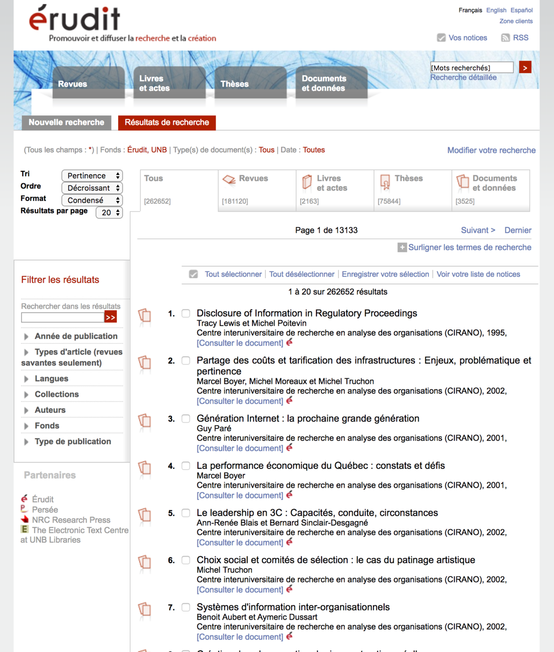Click Tout désélectionner link
The width and height of the screenshot is (554, 652).
pyautogui.click(x=302, y=274)
